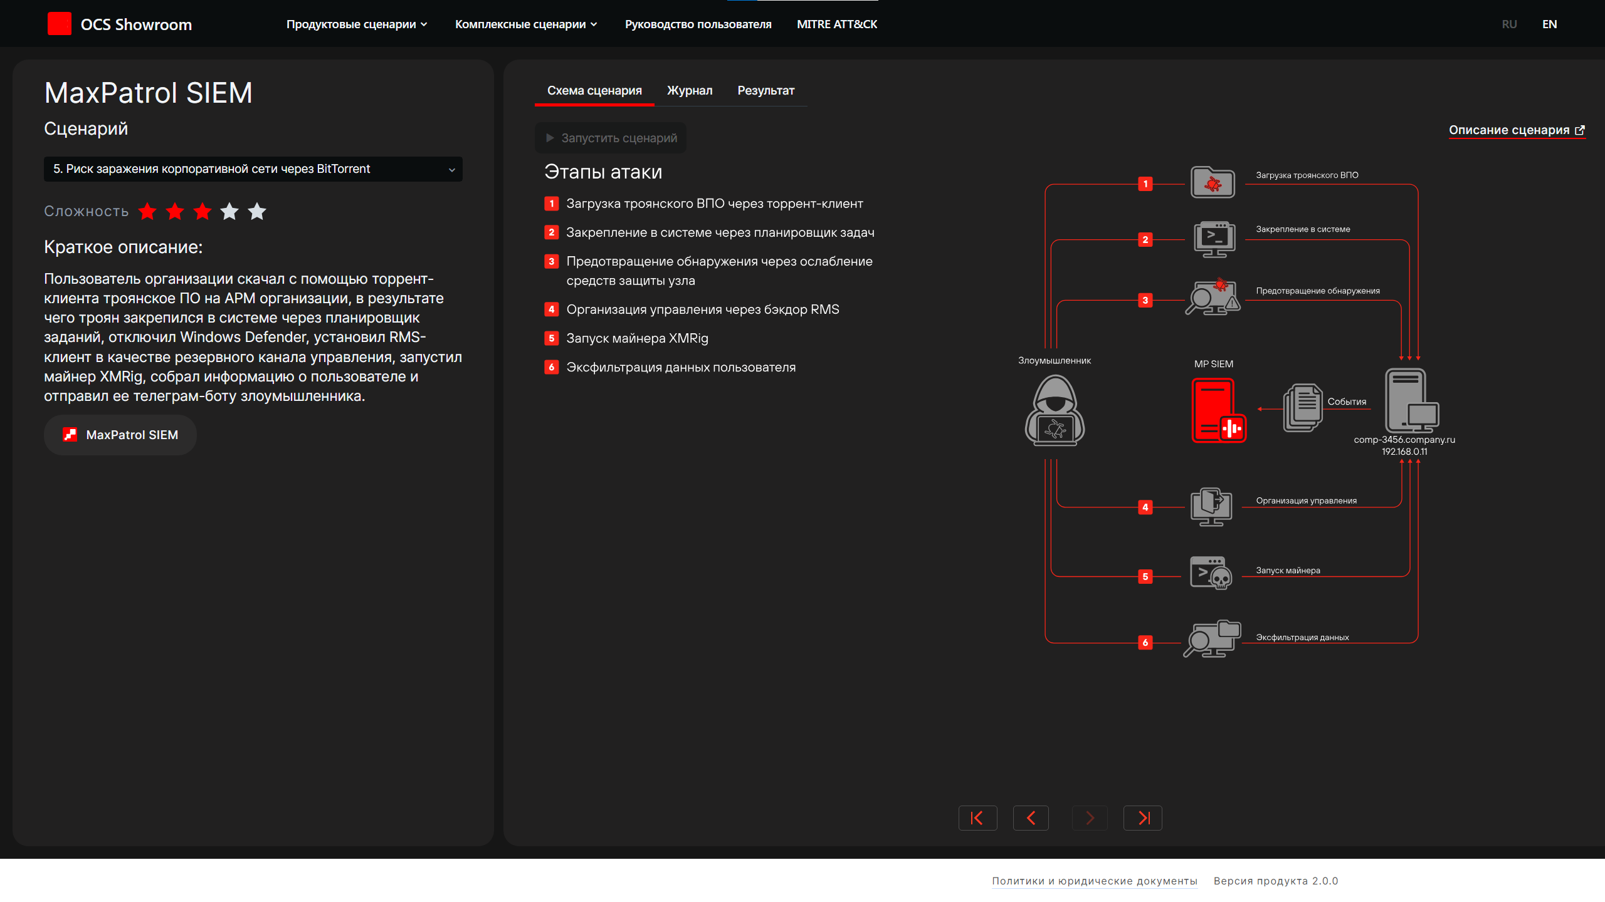The image size is (1605, 902).
Task: Switch language to EN
Action: [1550, 24]
